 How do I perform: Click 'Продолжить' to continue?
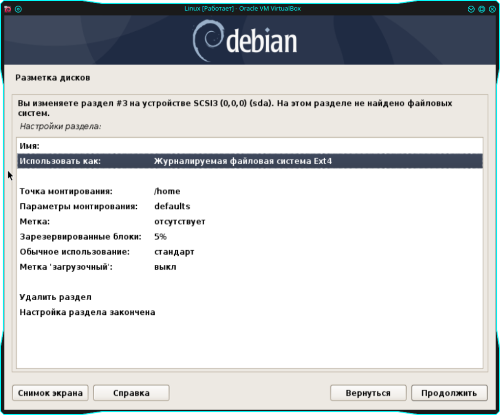tap(449, 393)
